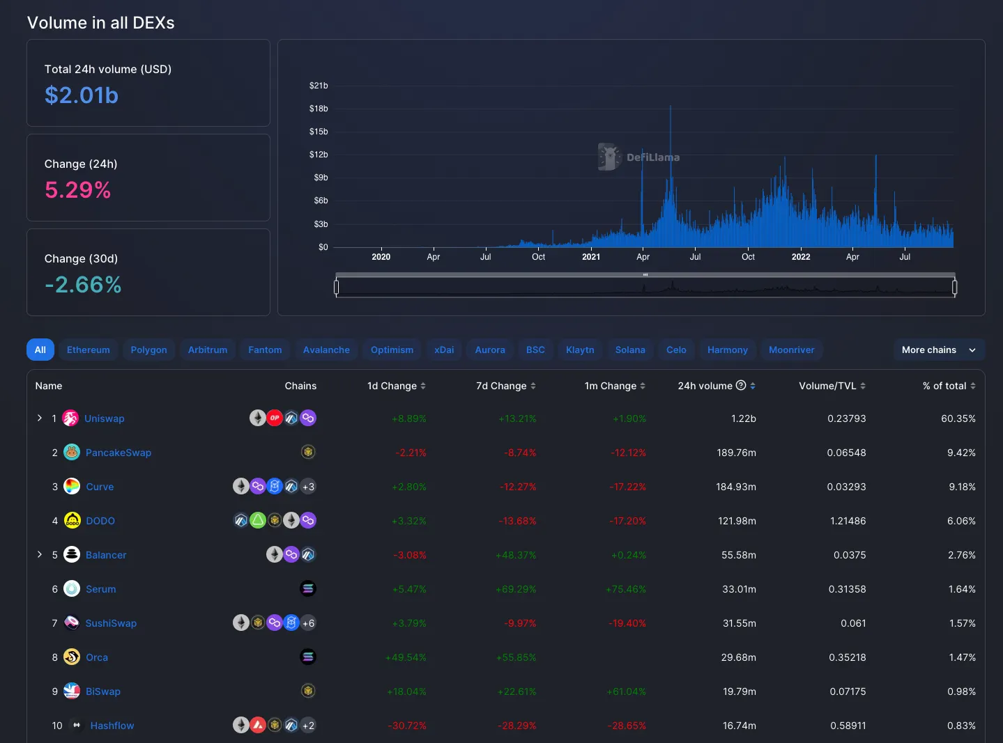
Task: Click the Uniswap logo icon
Action: [70, 419]
